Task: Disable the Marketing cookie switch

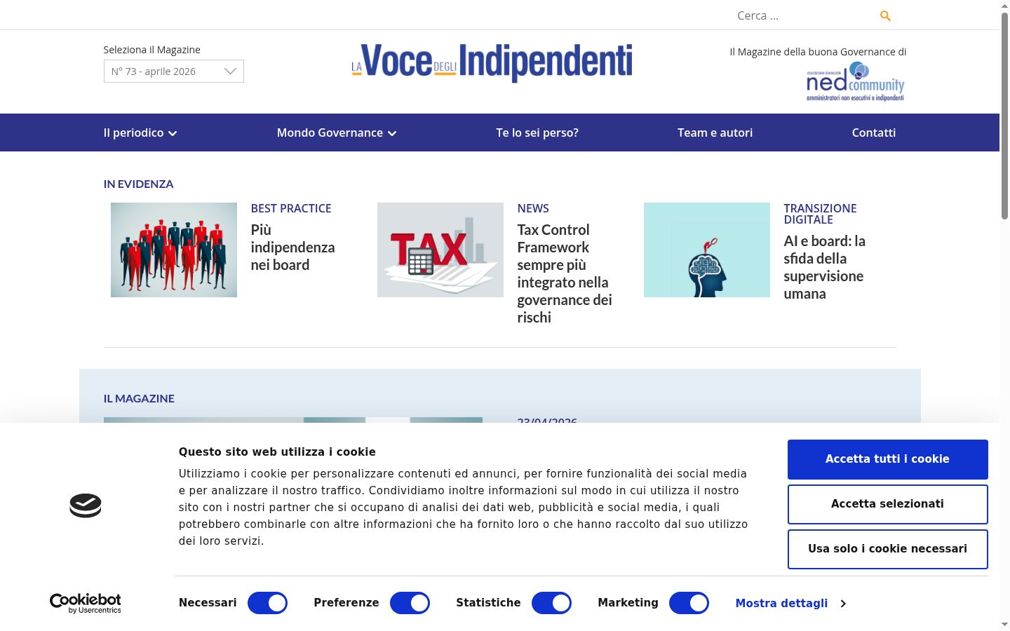Action: [689, 603]
